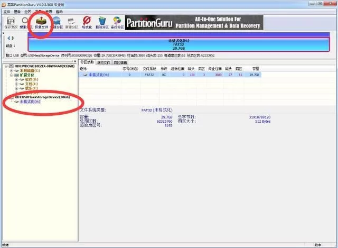The image size is (338, 248).
Task: Click the Software (D:) drive icon
Action: (22, 79)
